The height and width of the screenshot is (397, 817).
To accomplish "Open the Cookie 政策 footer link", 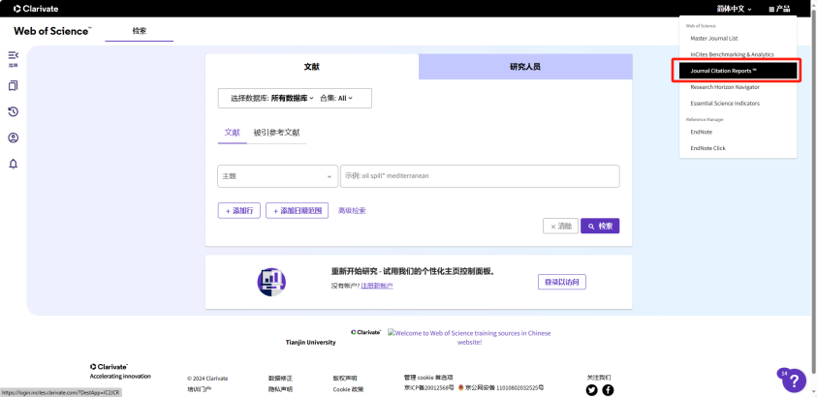I will tap(348, 388).
